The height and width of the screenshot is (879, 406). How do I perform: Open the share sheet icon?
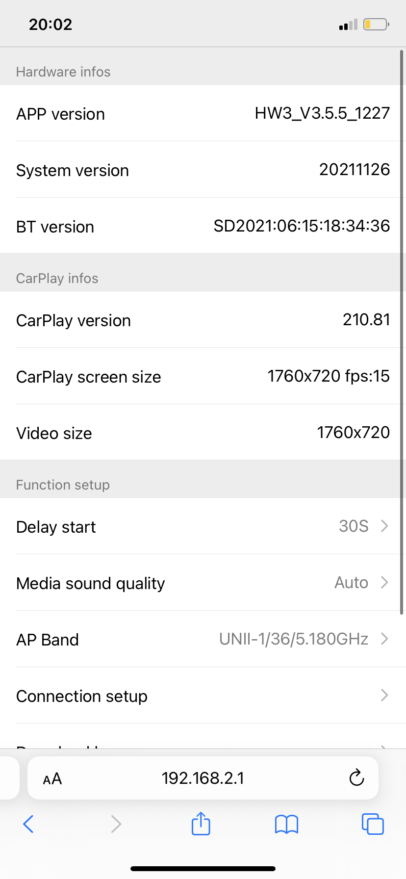coord(201,823)
